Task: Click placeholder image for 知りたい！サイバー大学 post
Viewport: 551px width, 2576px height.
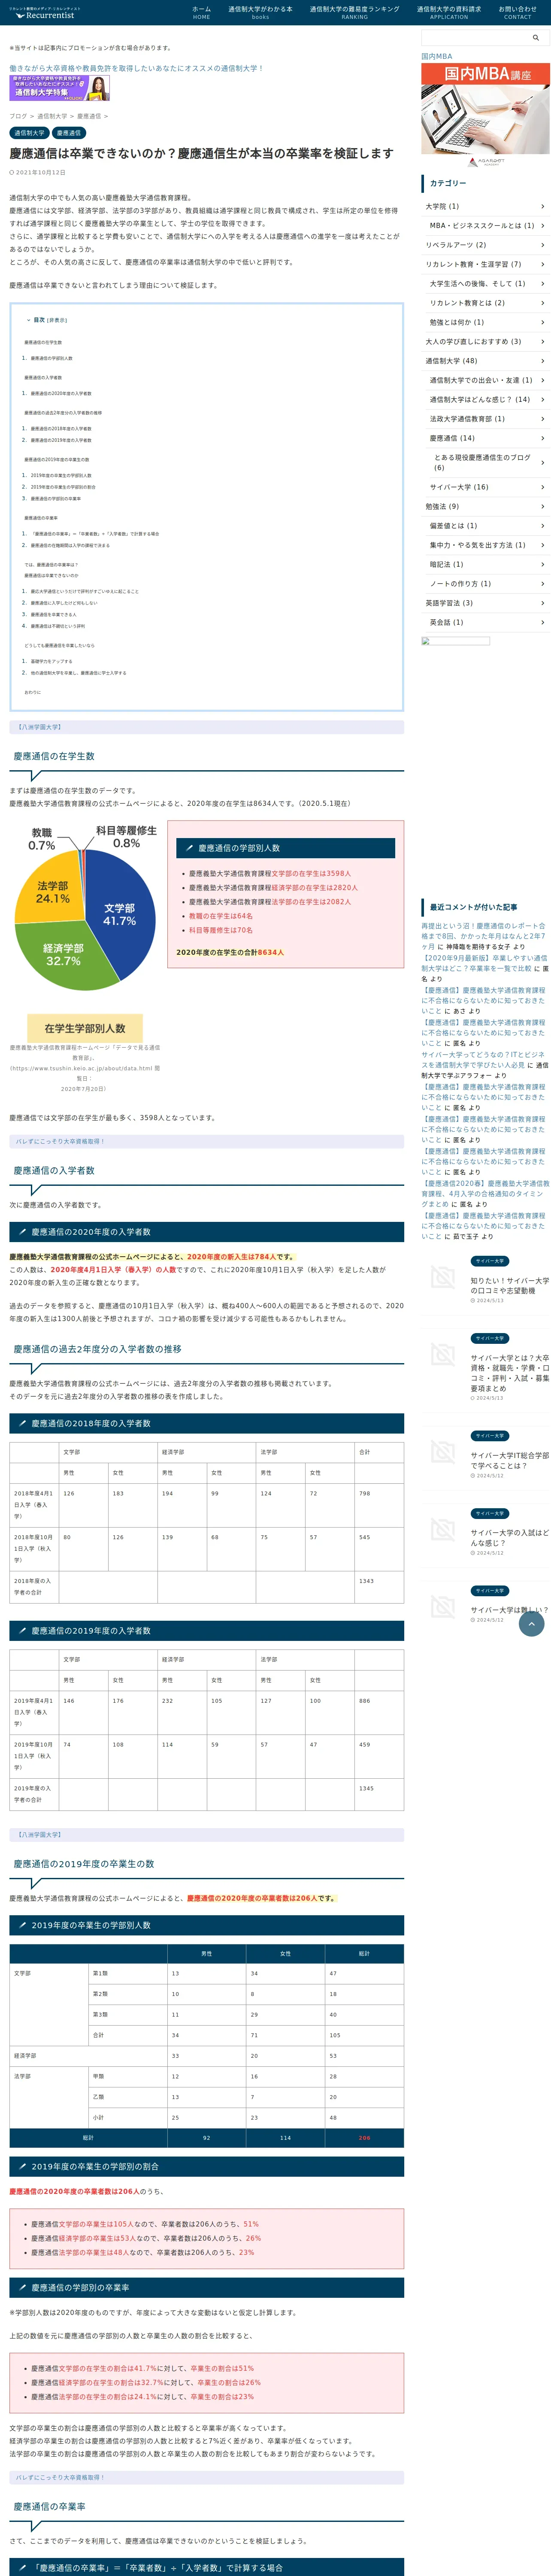Action: pos(442,1276)
